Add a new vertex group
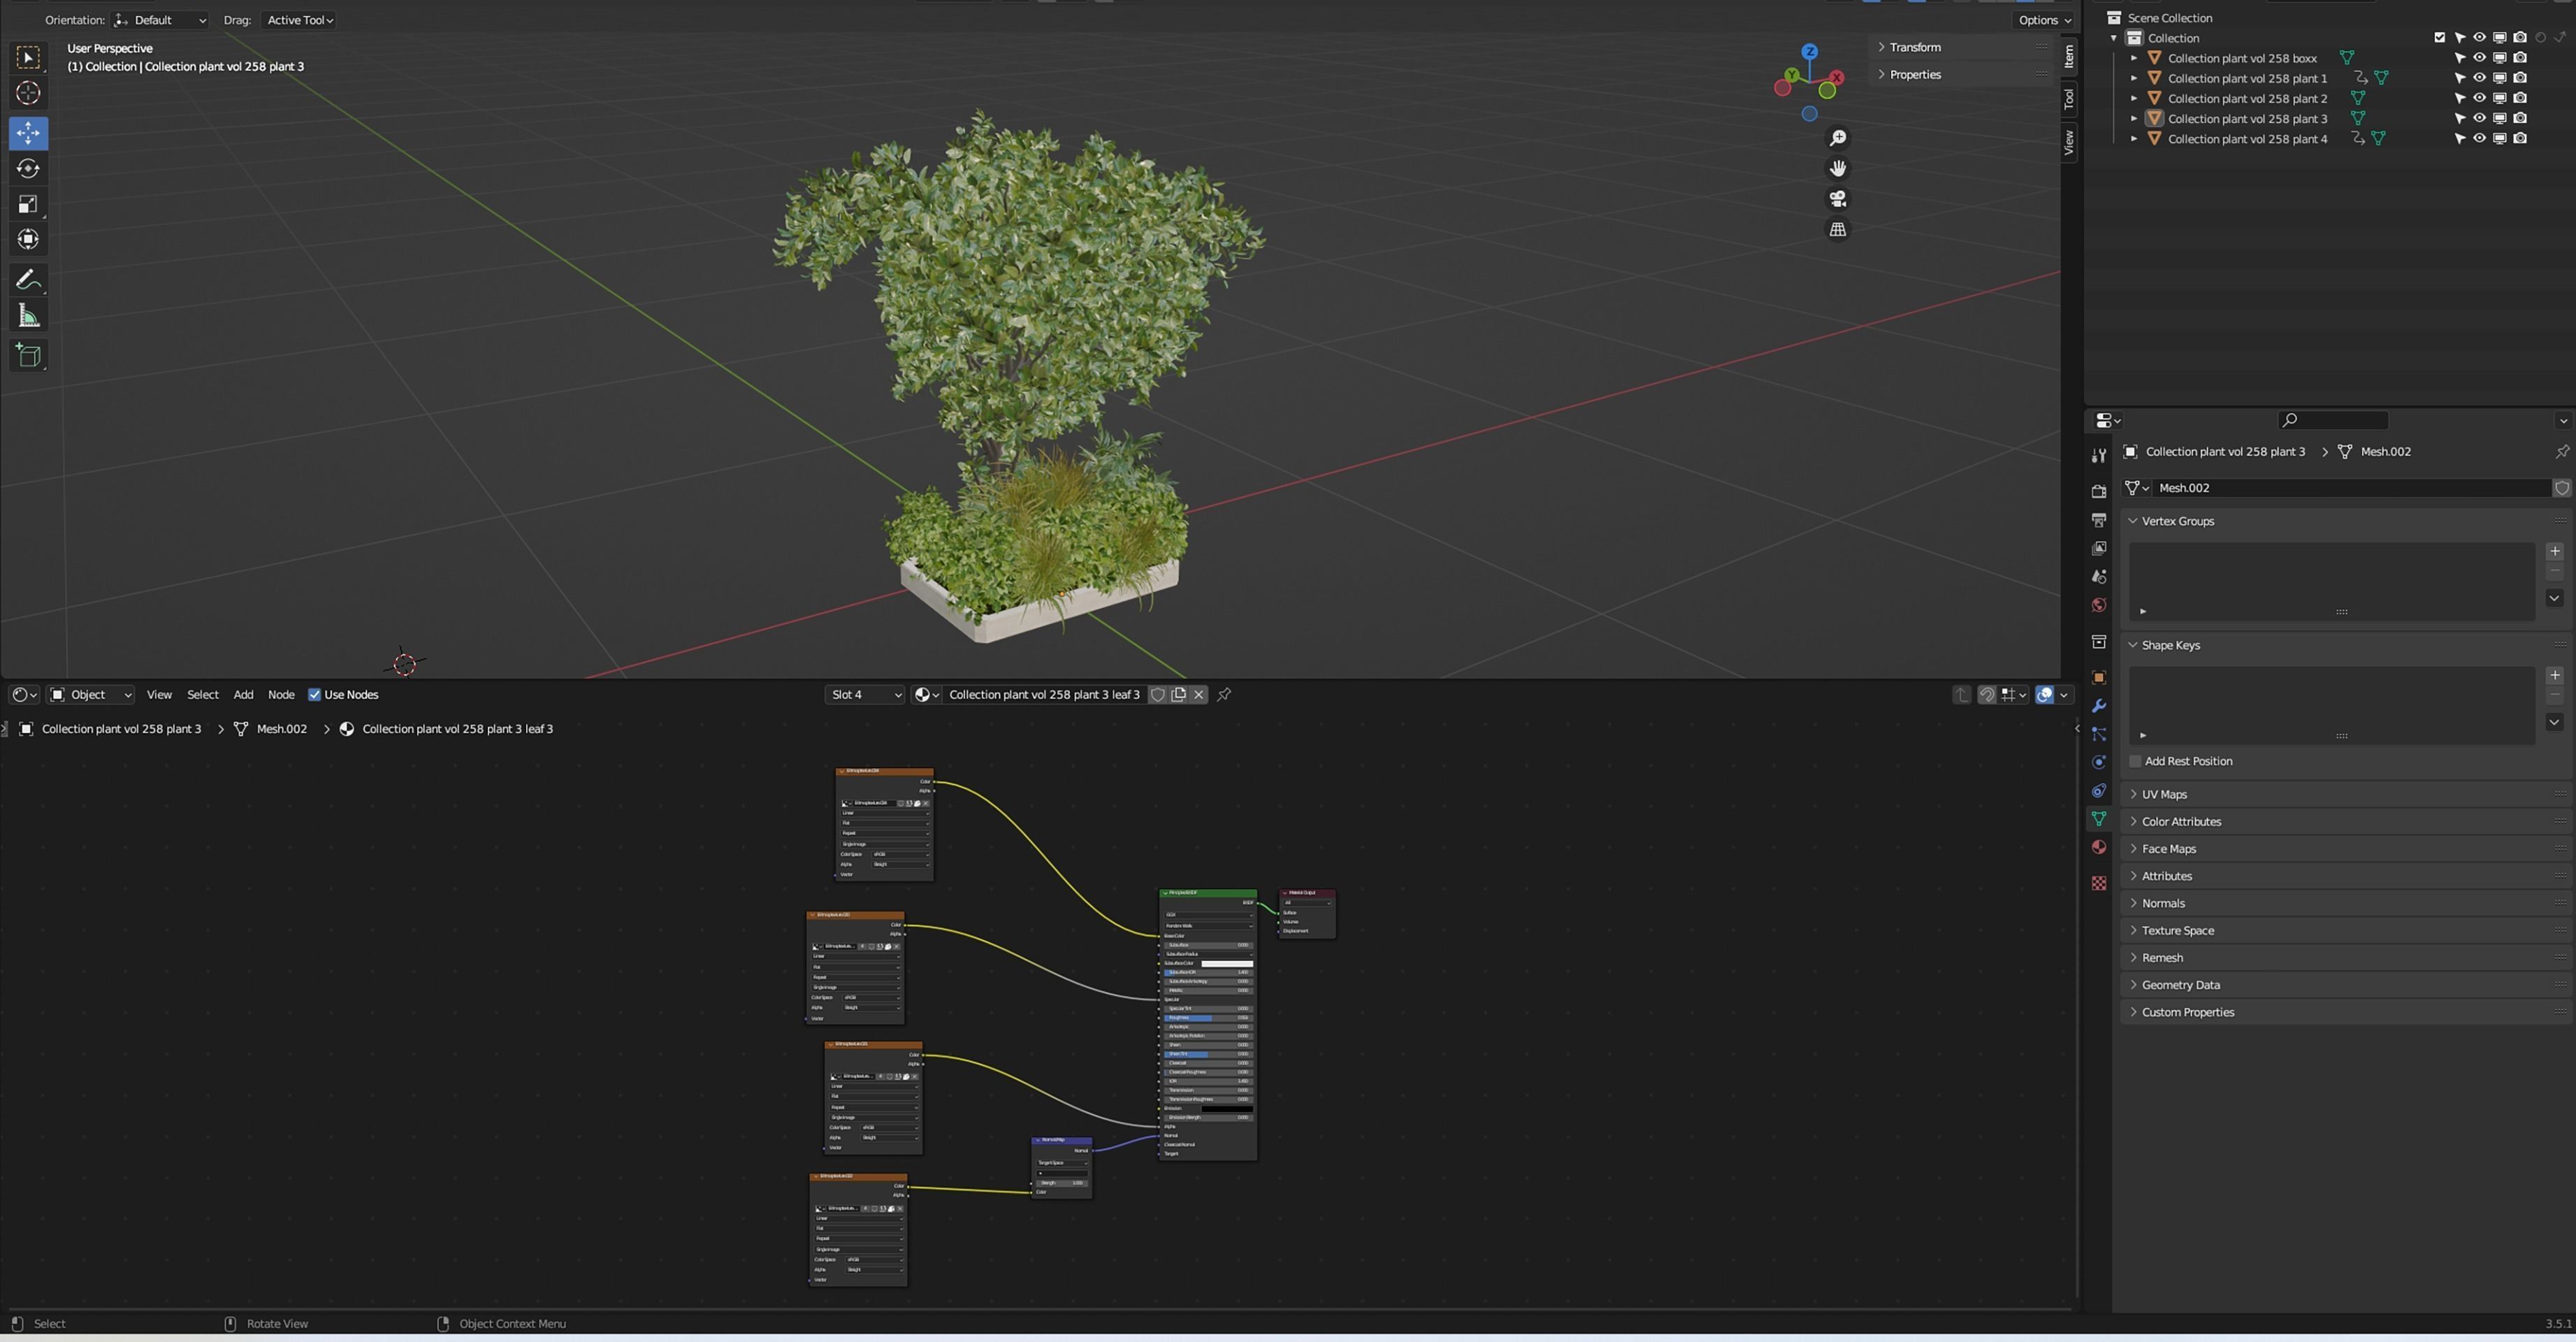 2554,551
